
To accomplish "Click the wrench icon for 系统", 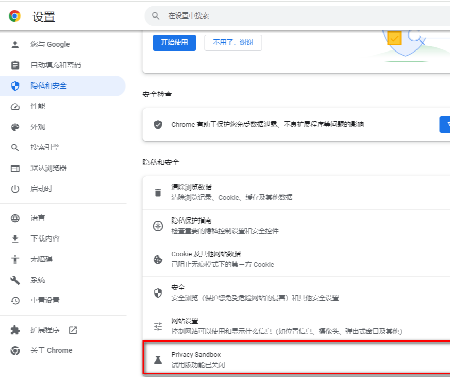I will click(15, 280).
